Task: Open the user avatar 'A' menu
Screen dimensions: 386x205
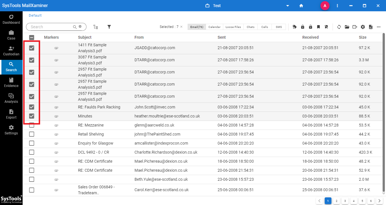Action: pos(325,6)
